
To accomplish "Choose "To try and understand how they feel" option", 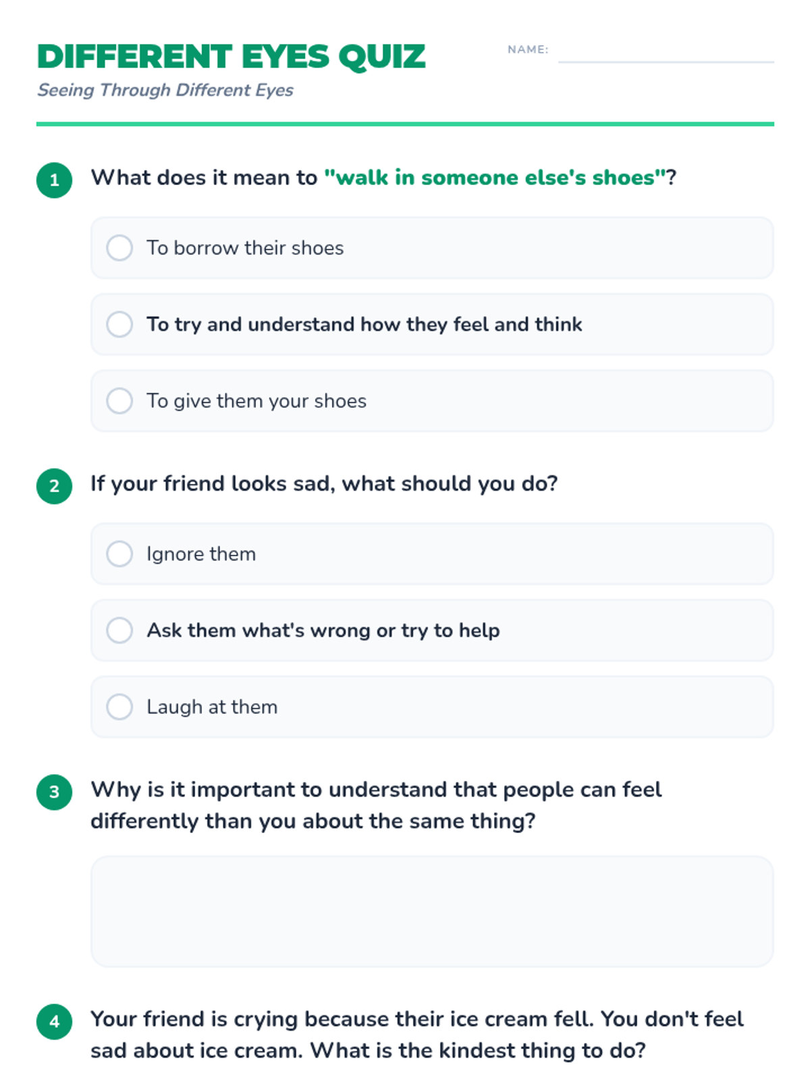I will point(119,324).
